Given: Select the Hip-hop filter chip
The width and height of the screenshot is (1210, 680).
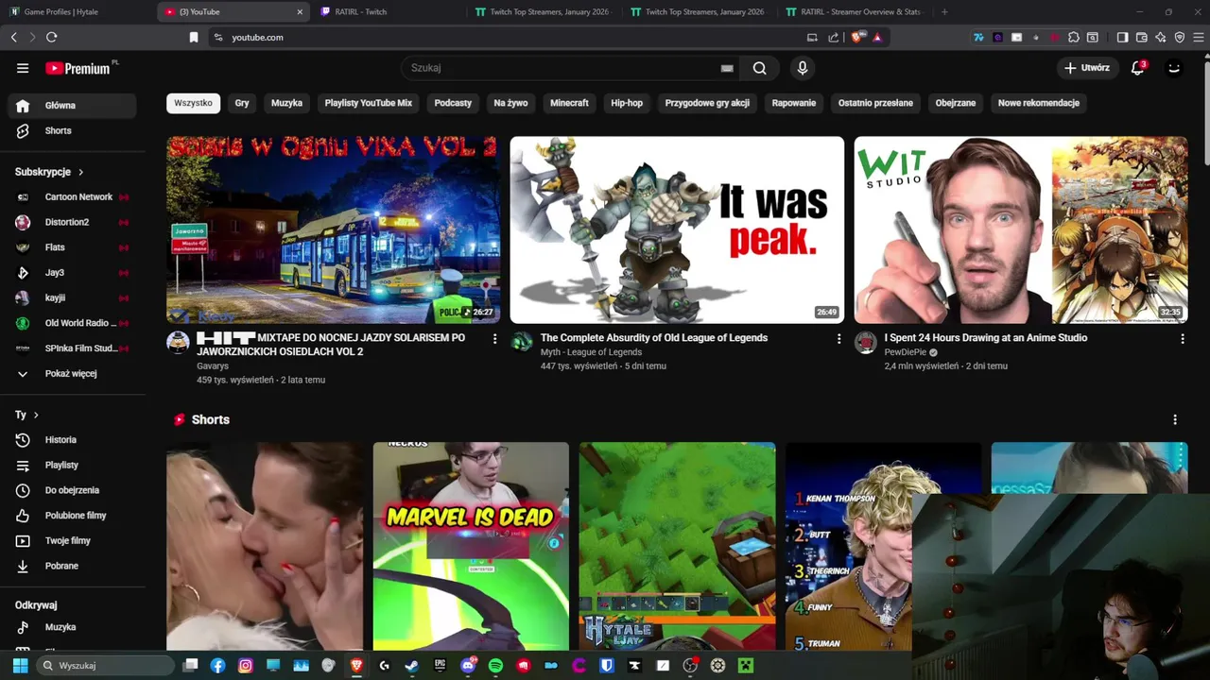Looking at the screenshot, I should [x=627, y=103].
